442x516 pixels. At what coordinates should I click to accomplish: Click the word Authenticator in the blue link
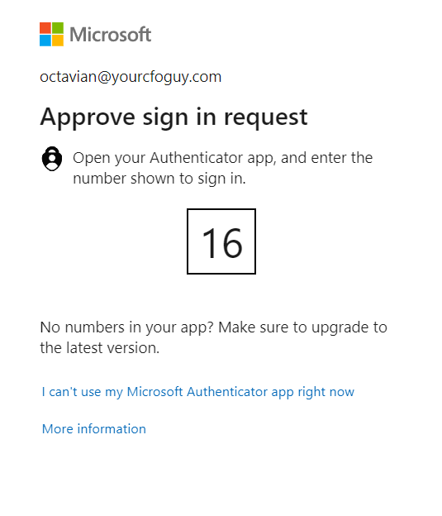pyautogui.click(x=227, y=392)
